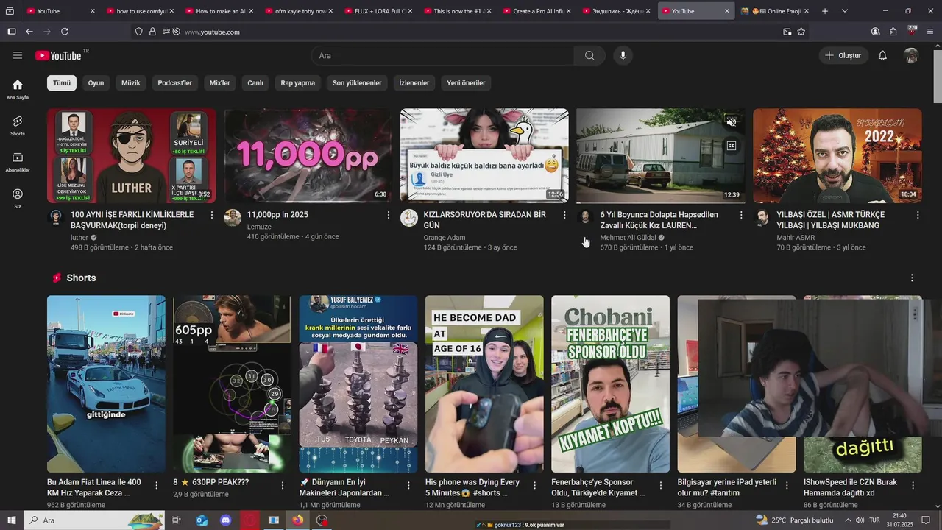
Task: Open Shorts shelf more options
Action: 912,278
